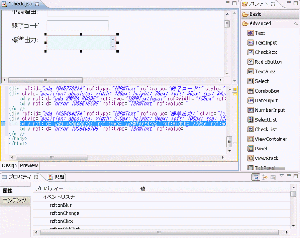
Task: Select the ViewContainer component
Action: (270, 139)
